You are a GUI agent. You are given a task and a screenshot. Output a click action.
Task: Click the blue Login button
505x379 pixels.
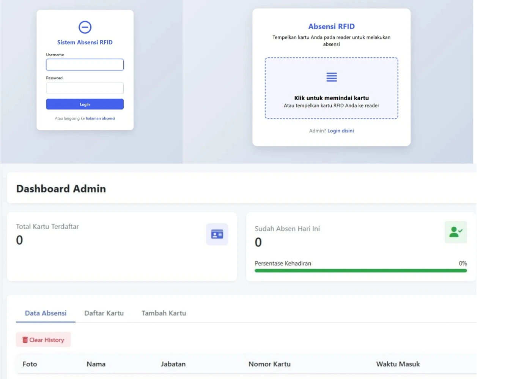point(85,104)
